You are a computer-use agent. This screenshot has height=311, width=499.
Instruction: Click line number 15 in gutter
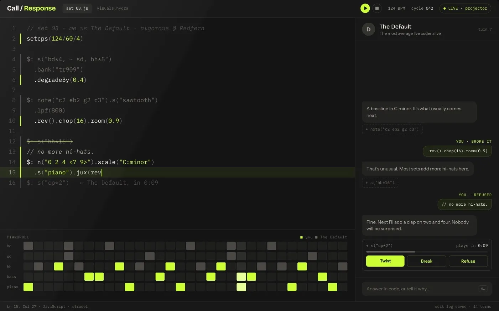(12, 173)
